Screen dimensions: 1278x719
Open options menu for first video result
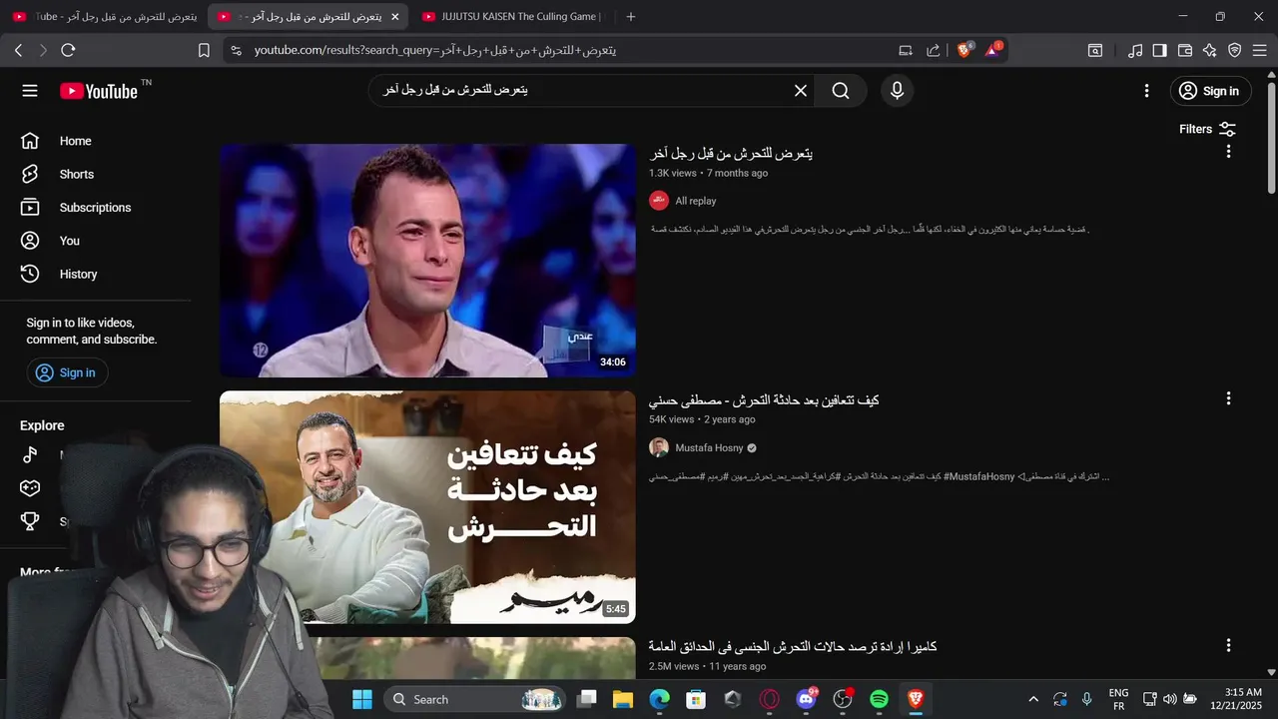pos(1228,152)
